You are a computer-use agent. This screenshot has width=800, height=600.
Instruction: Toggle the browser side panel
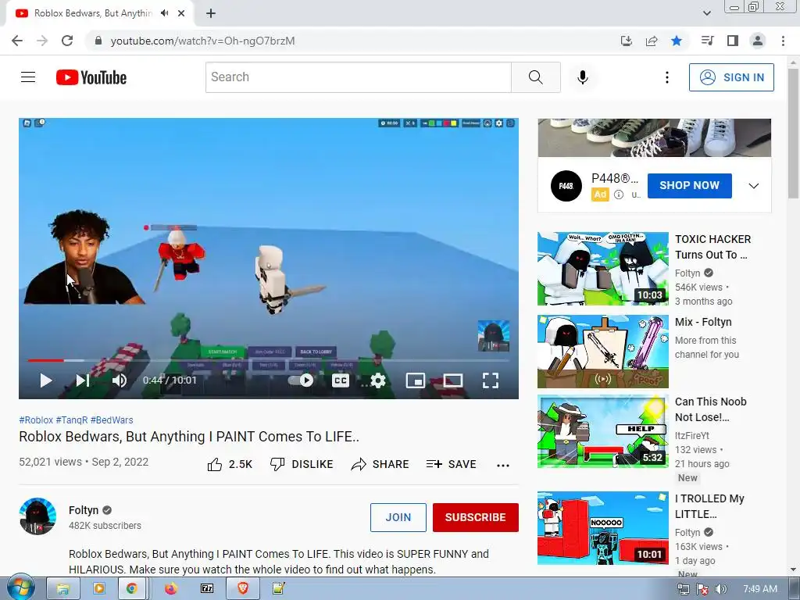click(x=733, y=41)
